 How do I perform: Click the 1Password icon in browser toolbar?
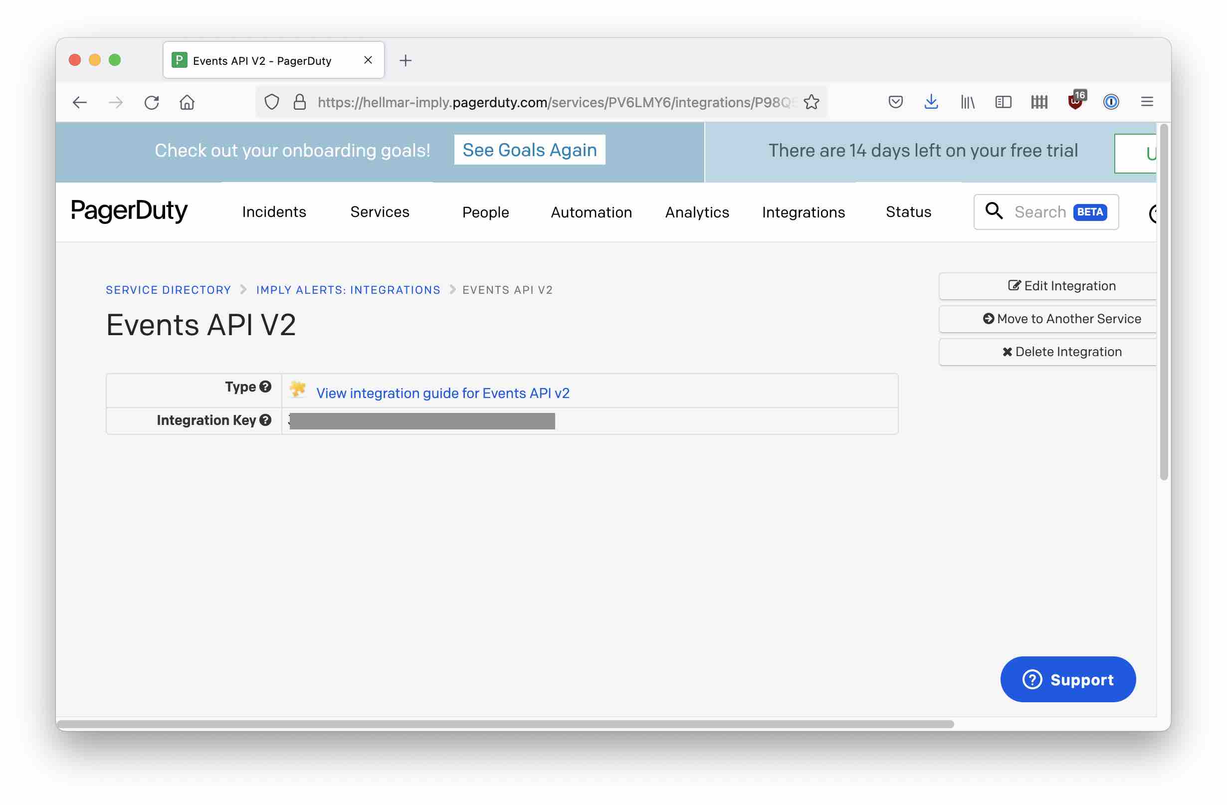coord(1110,101)
